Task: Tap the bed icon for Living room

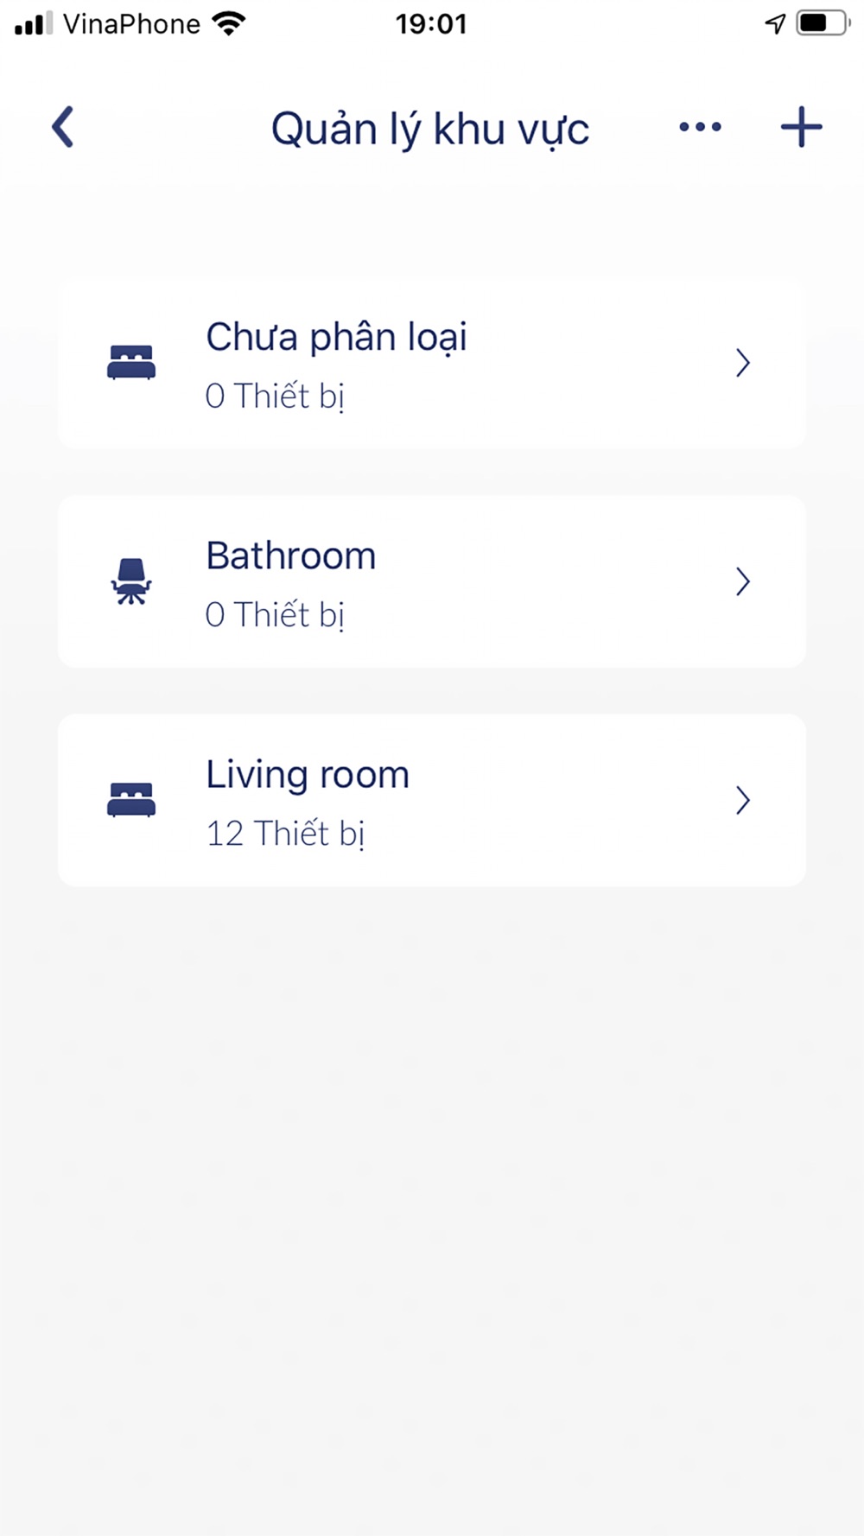Action: click(x=131, y=800)
